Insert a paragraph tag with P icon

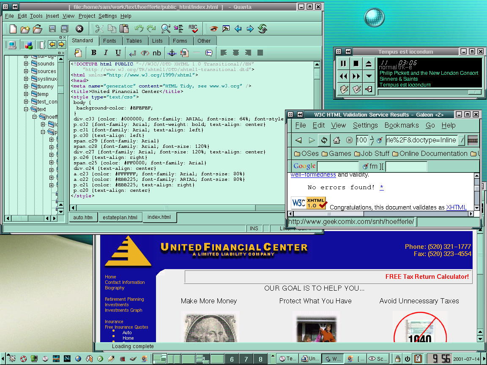(x=145, y=53)
